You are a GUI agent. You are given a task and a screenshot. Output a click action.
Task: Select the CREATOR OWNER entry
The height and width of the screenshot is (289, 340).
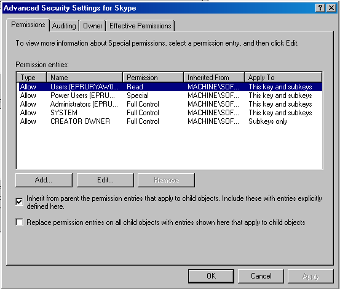pos(169,121)
